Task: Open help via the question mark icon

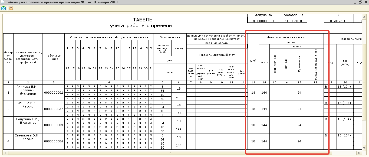Action: tap(11, 8)
